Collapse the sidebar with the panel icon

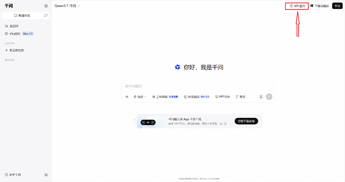(x=46, y=6)
